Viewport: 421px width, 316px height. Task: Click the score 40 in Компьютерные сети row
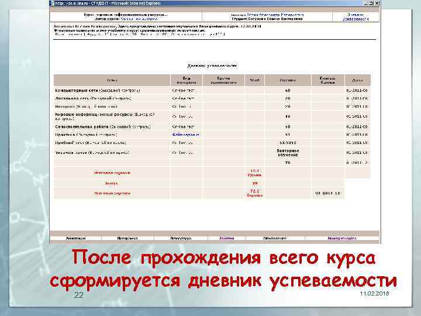[x=288, y=91]
